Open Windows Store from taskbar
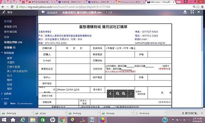Image resolution: width=205 pixels, height=123 pixels. pos(43,120)
